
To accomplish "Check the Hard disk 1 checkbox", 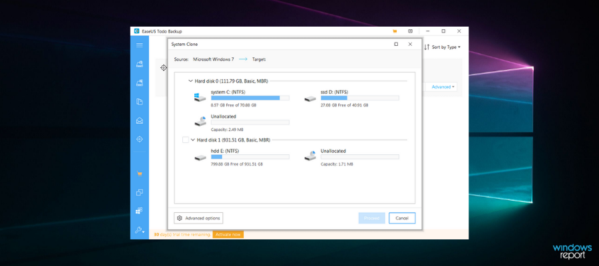I will pos(185,140).
